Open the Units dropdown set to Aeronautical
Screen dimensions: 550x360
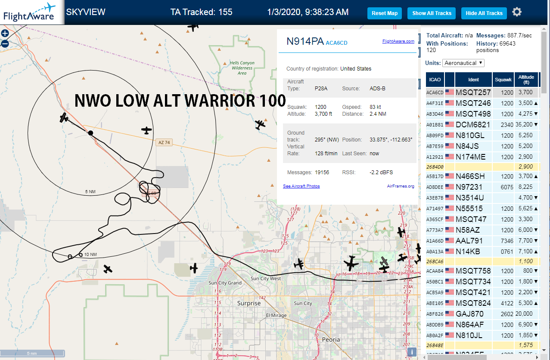[x=463, y=63]
